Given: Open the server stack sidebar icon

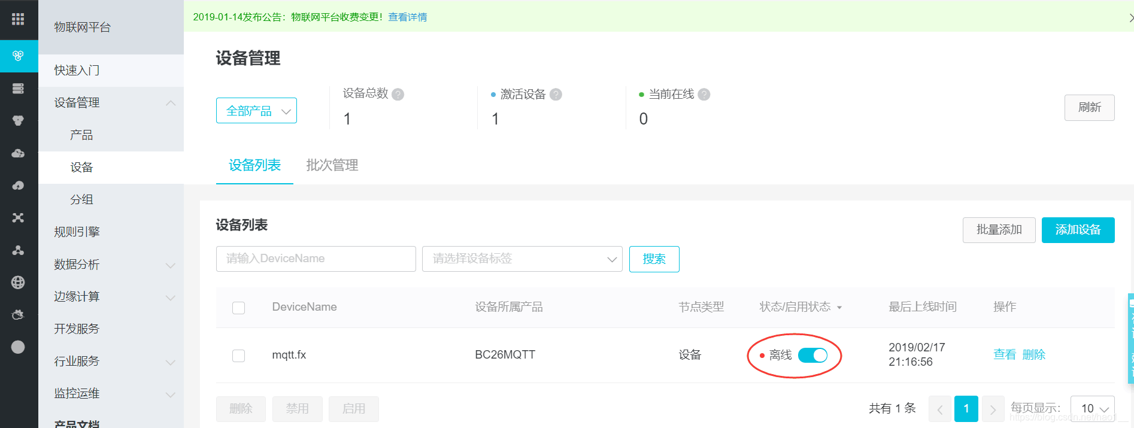Looking at the screenshot, I should [18, 89].
